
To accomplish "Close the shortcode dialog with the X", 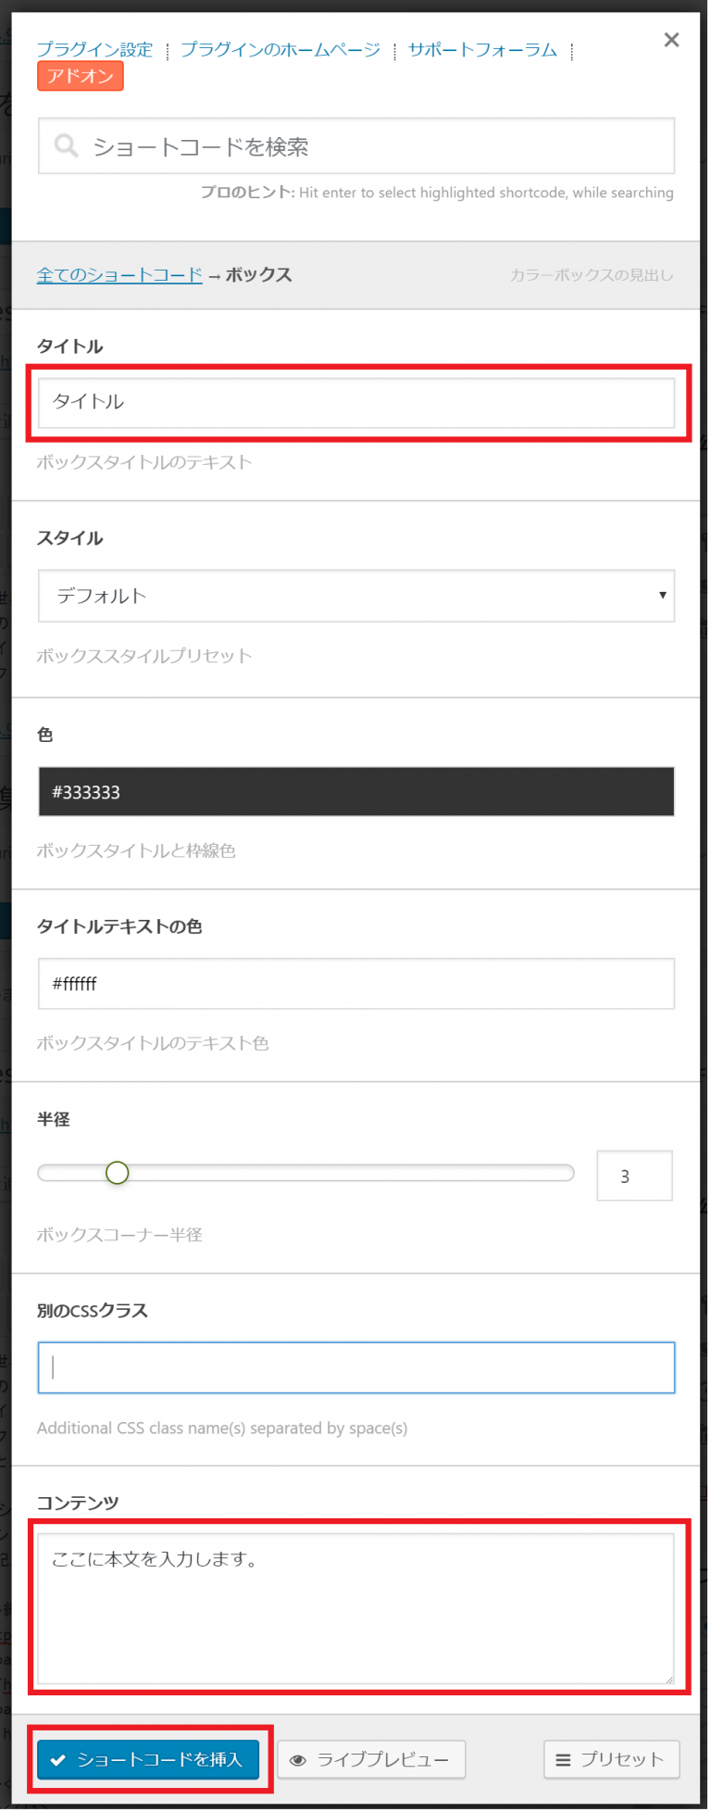I will (x=671, y=40).
